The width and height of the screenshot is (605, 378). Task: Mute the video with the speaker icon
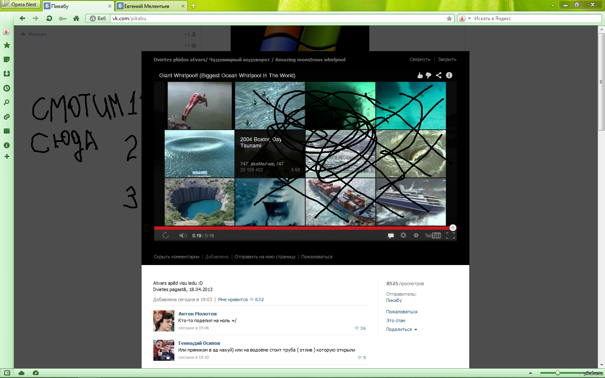coord(183,236)
